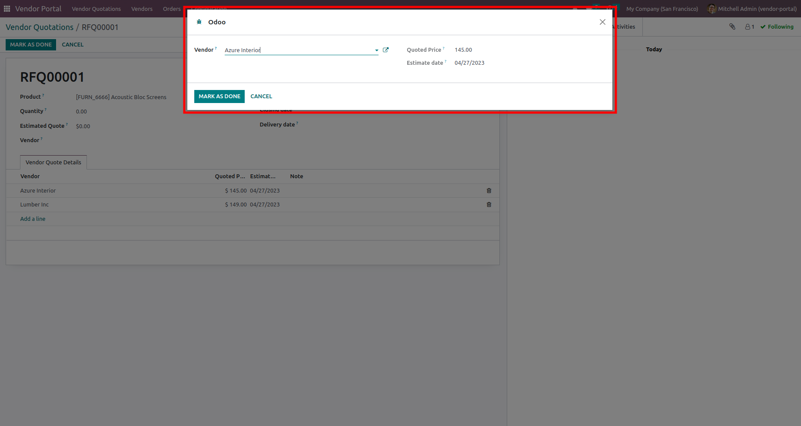Go to Vendor Quotations breadcrumb
This screenshot has width=801, height=426.
click(40, 27)
